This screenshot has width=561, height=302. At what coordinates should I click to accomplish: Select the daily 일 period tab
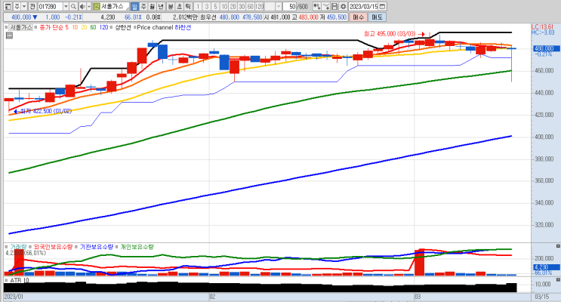134,7
